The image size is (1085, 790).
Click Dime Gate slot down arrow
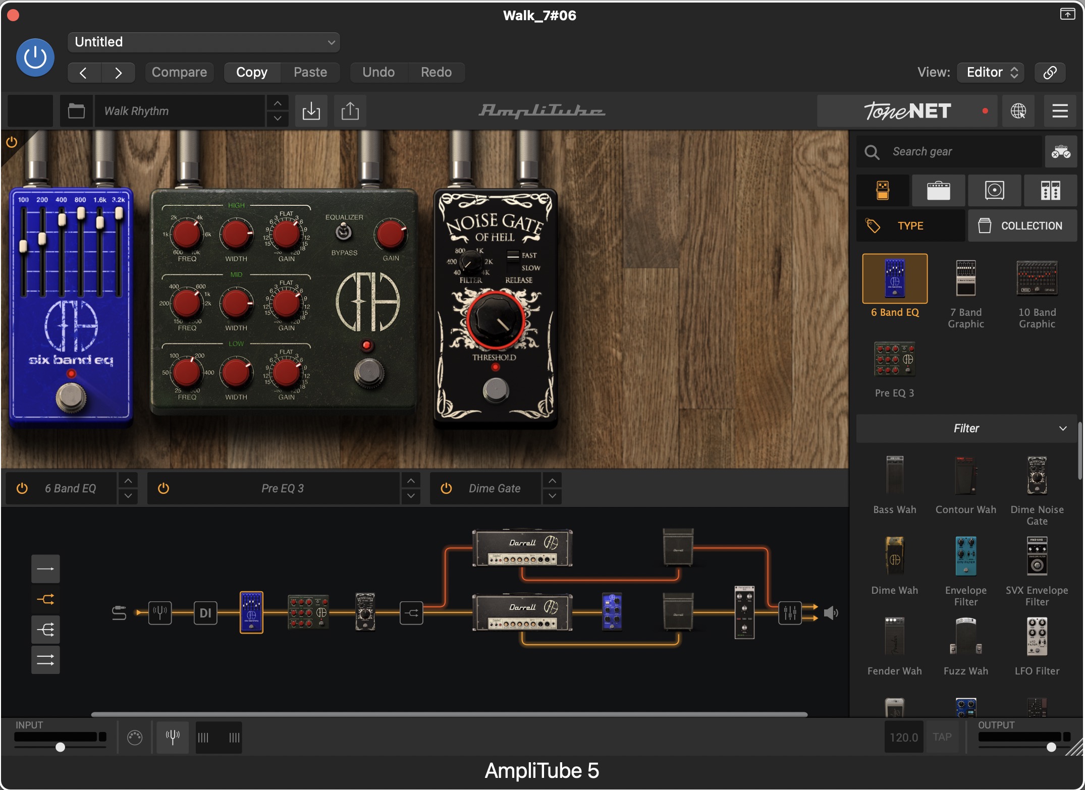(x=553, y=496)
